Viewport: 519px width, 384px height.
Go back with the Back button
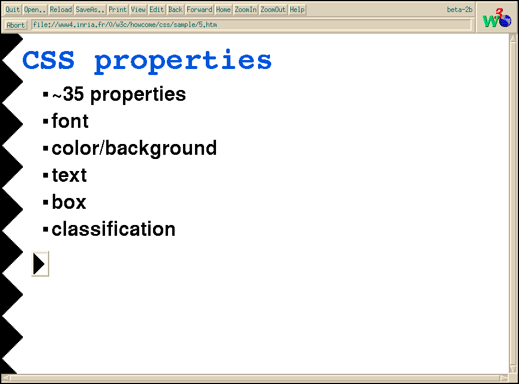(x=175, y=10)
